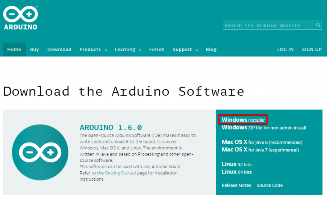
Task: Open the Buy page
Action: tap(35, 50)
